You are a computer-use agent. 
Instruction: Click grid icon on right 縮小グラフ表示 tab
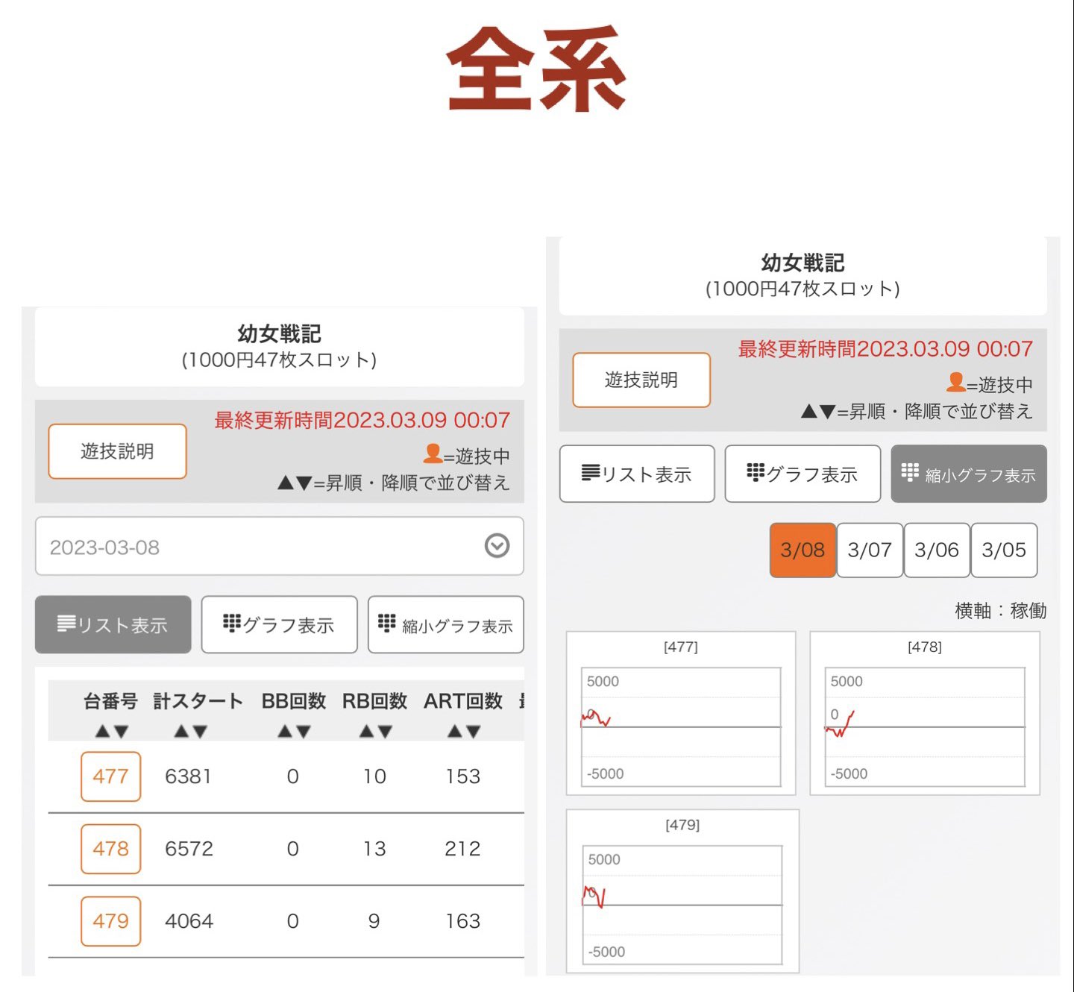coord(910,471)
